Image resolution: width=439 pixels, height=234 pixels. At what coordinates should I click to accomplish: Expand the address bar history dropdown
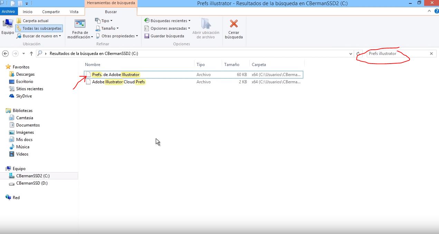click(351, 54)
